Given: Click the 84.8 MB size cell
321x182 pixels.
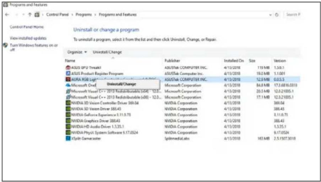Looking at the screenshot, I should [263, 85].
